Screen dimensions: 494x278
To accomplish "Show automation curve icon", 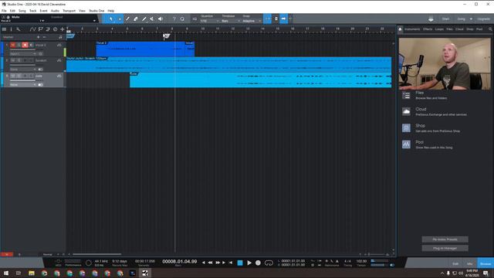I will 32,29.
